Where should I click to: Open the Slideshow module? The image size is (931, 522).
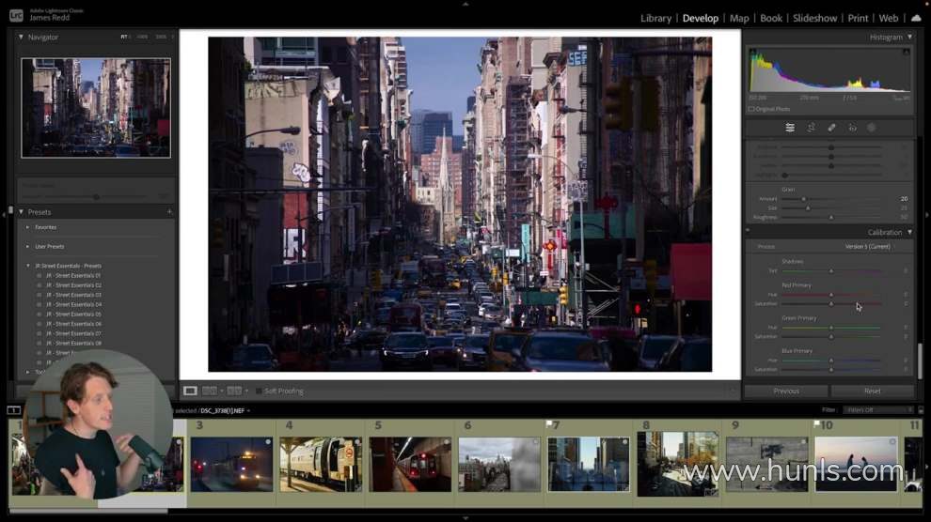click(814, 18)
